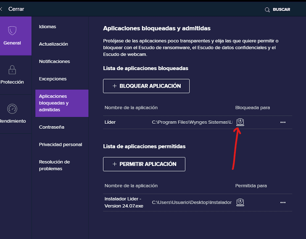Click the search magnifier icon
Screen dimensions: 306x239
(x=267, y=9)
